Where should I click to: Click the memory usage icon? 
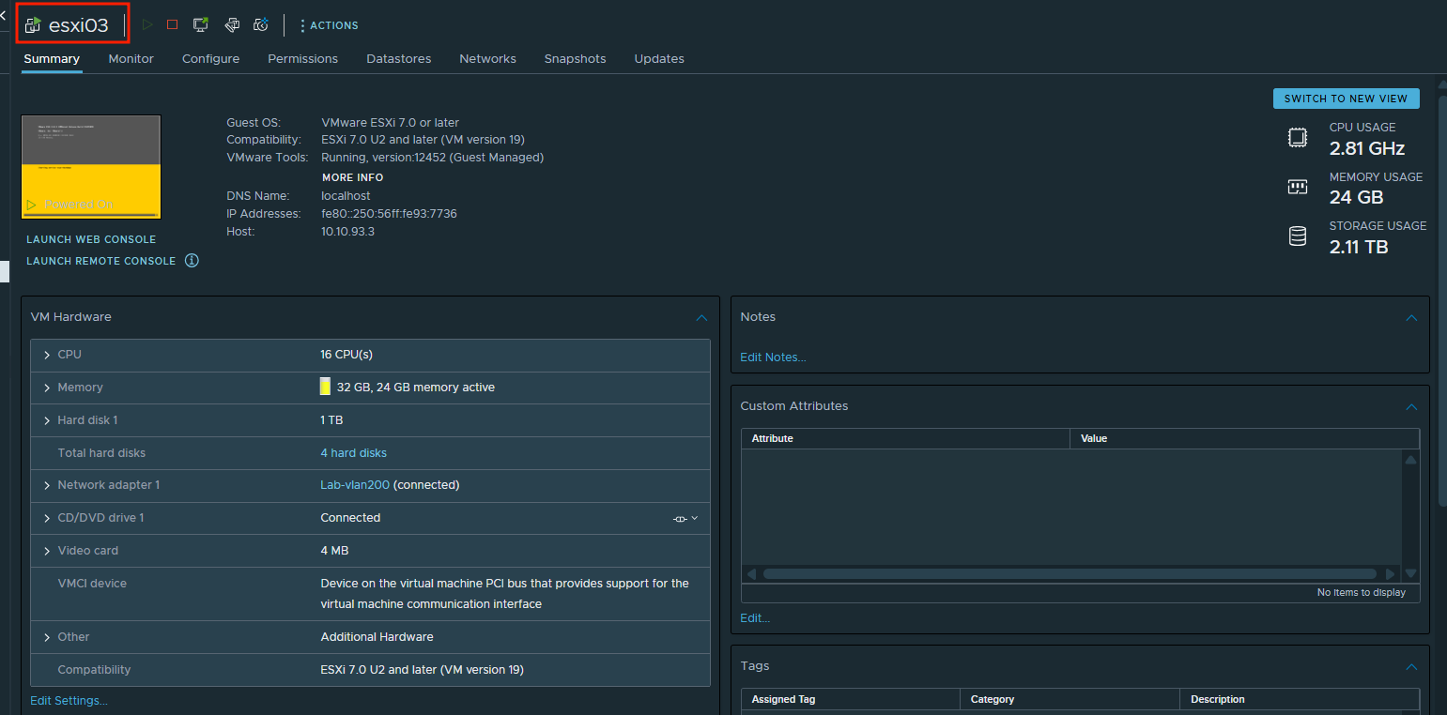coord(1298,187)
